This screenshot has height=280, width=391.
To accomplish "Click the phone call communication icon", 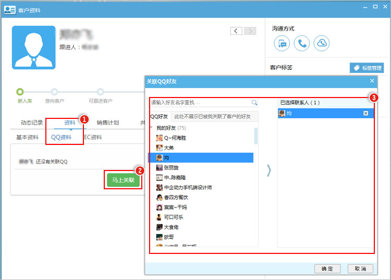I will coord(302,43).
